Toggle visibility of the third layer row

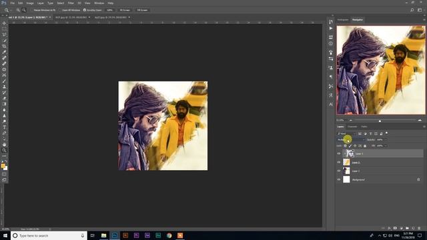[x=339, y=171]
